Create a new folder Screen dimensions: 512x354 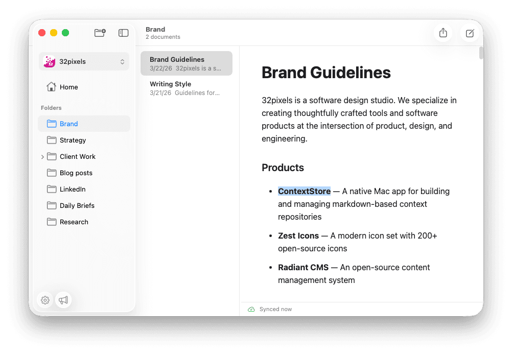tap(100, 33)
